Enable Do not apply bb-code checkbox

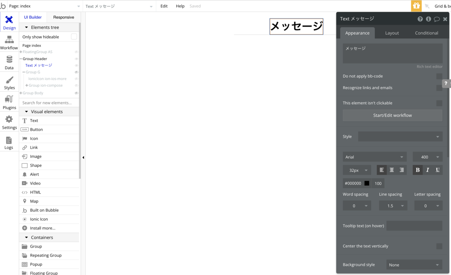tap(439, 76)
